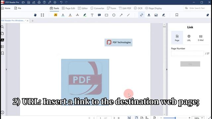
Task: Jump to the last page
Action: point(119,118)
